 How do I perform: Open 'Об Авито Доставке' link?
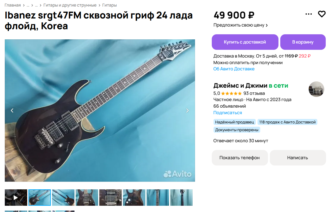234,69
